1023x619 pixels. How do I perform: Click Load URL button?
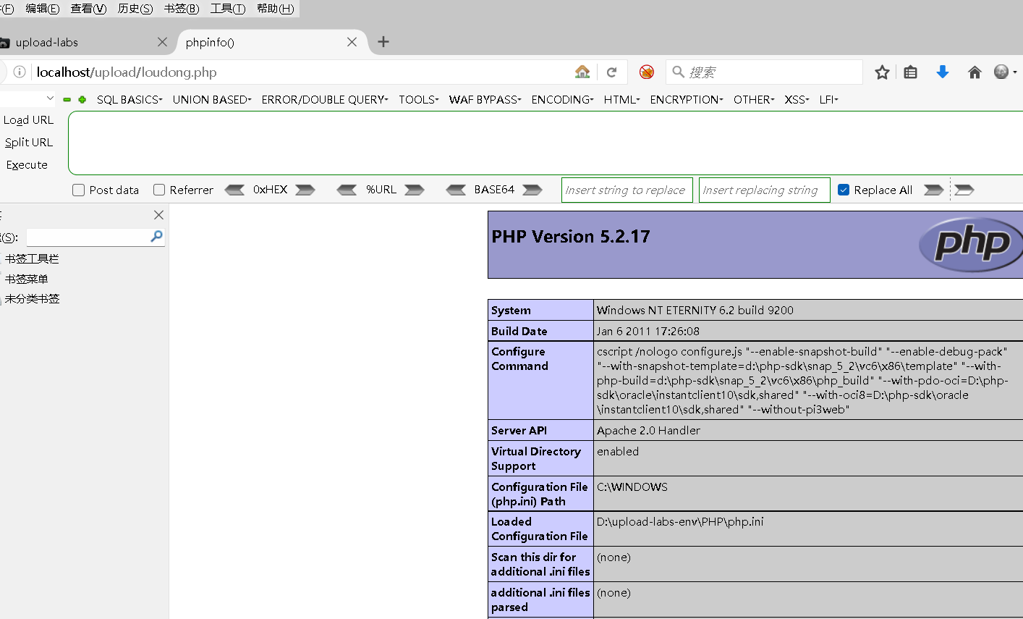[28, 120]
